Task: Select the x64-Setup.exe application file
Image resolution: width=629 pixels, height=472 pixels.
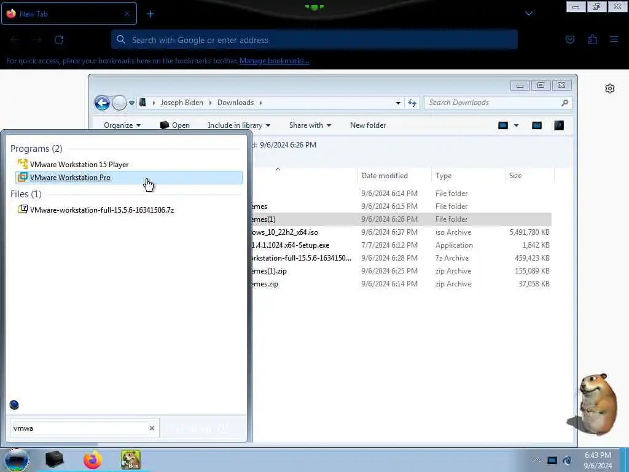Action: [401, 245]
